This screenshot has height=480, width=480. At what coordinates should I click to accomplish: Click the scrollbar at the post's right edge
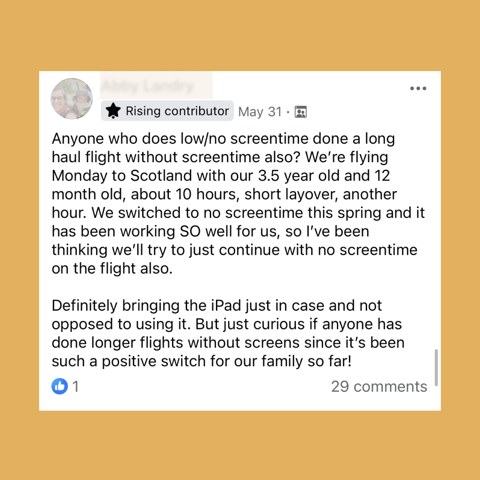tap(436, 368)
